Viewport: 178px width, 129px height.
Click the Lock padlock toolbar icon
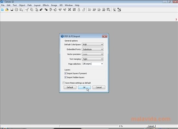point(79,10)
